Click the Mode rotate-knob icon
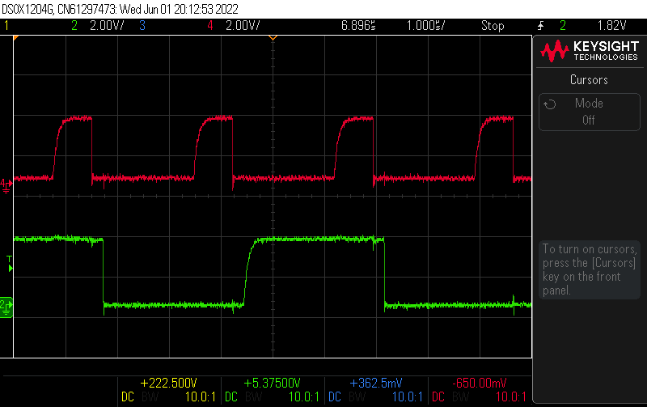 (x=550, y=104)
